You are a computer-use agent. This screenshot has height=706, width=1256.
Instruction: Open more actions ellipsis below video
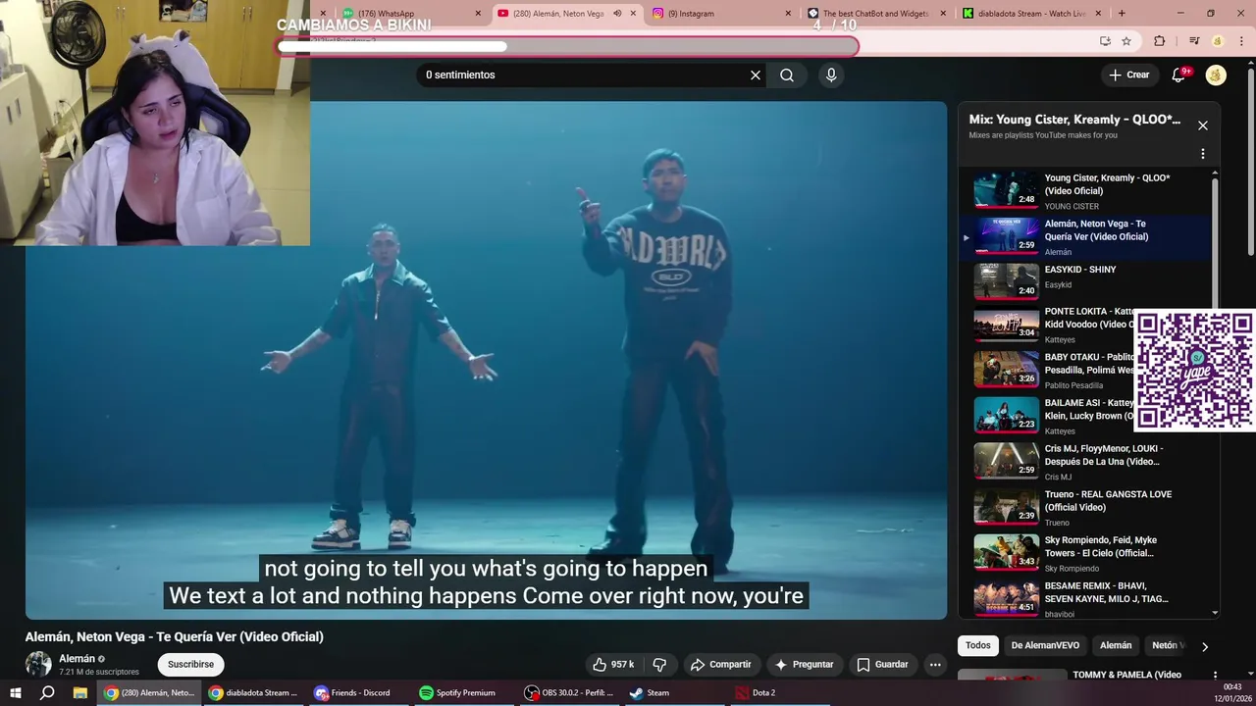pyautogui.click(x=935, y=665)
